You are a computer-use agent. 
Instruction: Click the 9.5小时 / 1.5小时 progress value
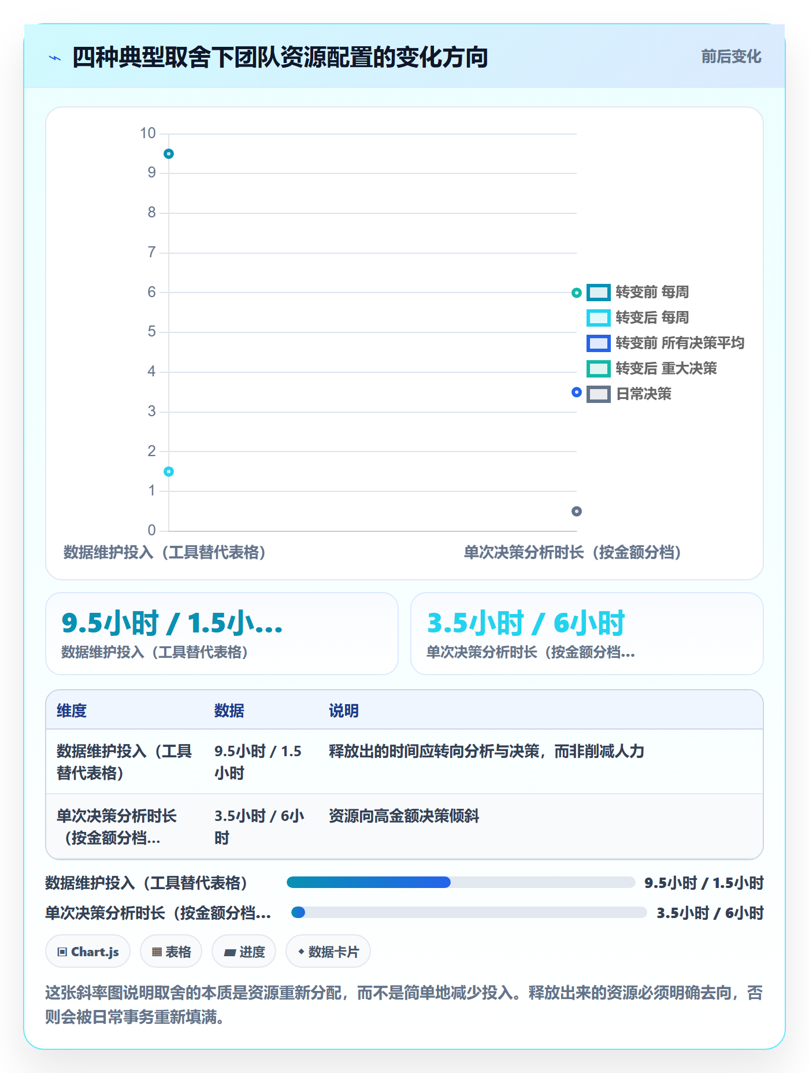tap(704, 883)
